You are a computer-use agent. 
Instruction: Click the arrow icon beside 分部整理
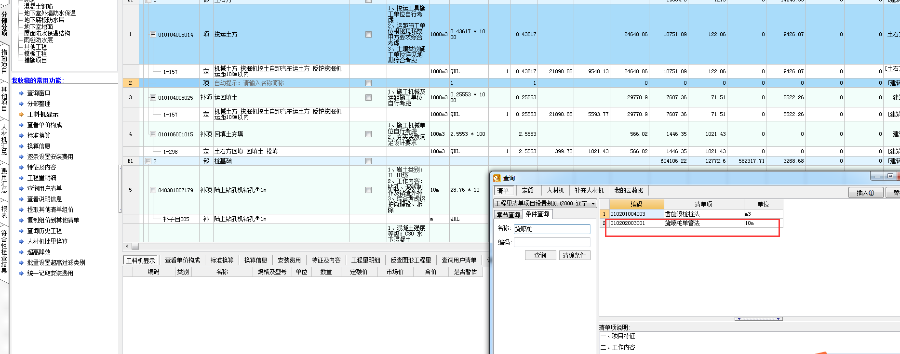(x=21, y=104)
